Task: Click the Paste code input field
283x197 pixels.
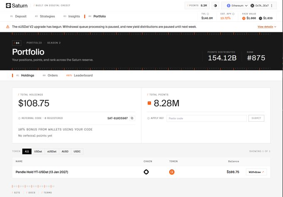Action: coord(206,118)
